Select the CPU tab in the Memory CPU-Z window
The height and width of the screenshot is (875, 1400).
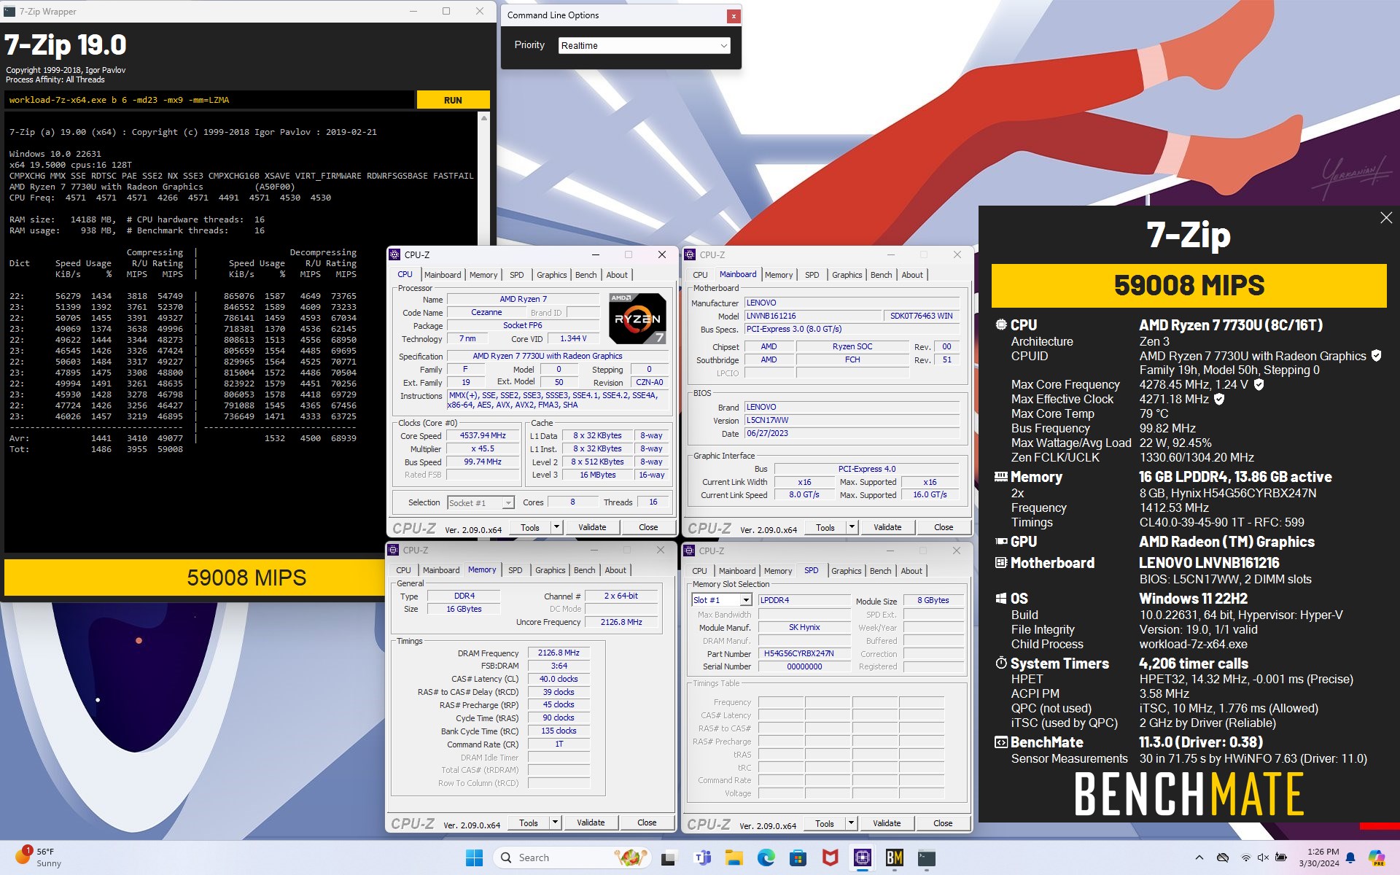403,570
